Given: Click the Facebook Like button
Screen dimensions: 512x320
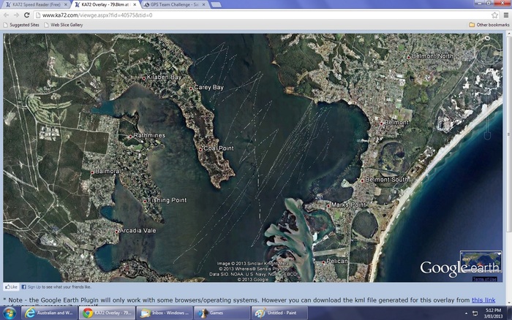Looking at the screenshot, I should click(x=10, y=287).
